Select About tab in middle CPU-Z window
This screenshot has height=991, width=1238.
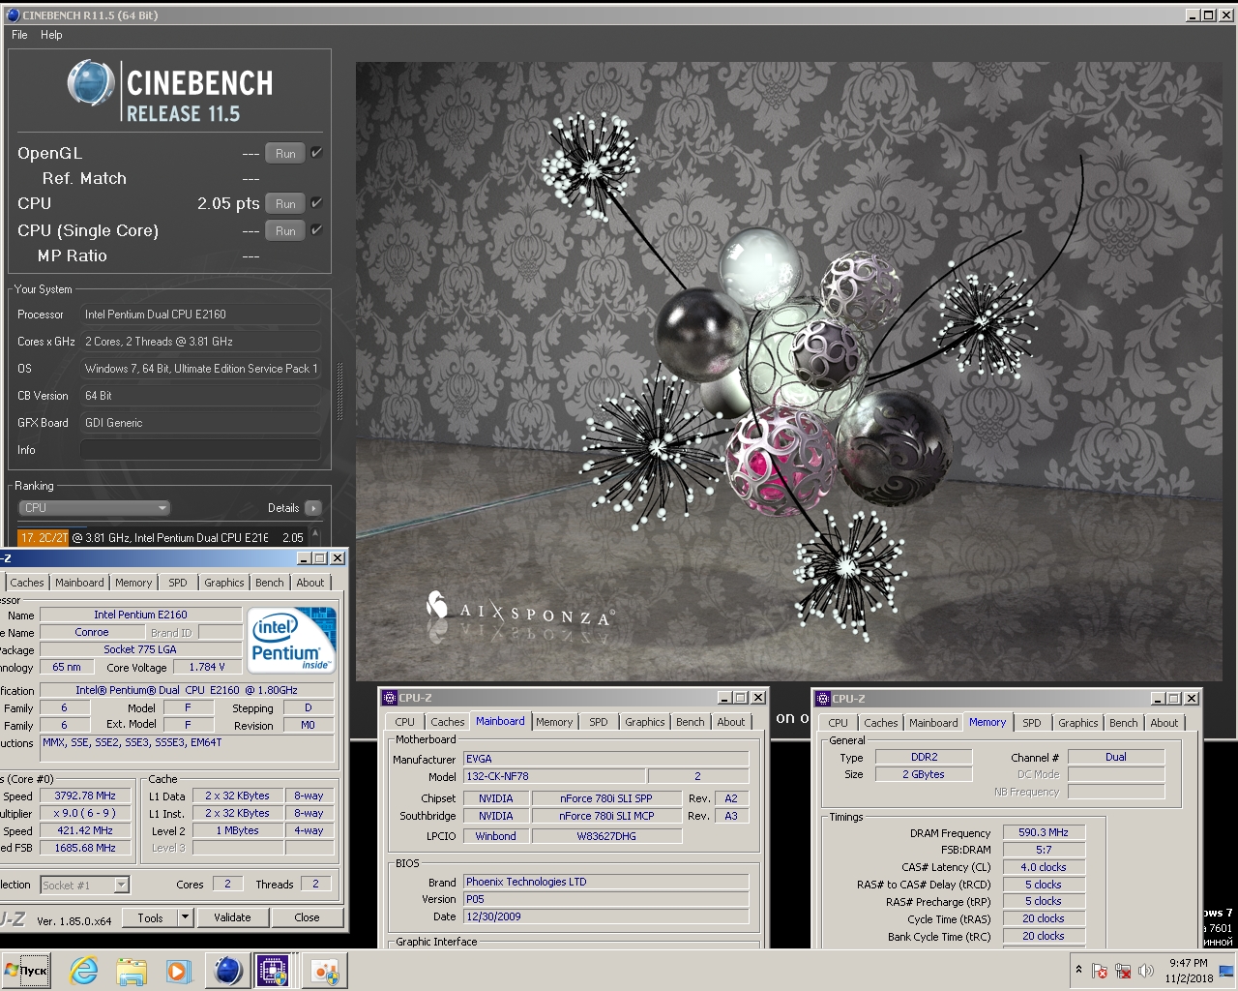[731, 722]
